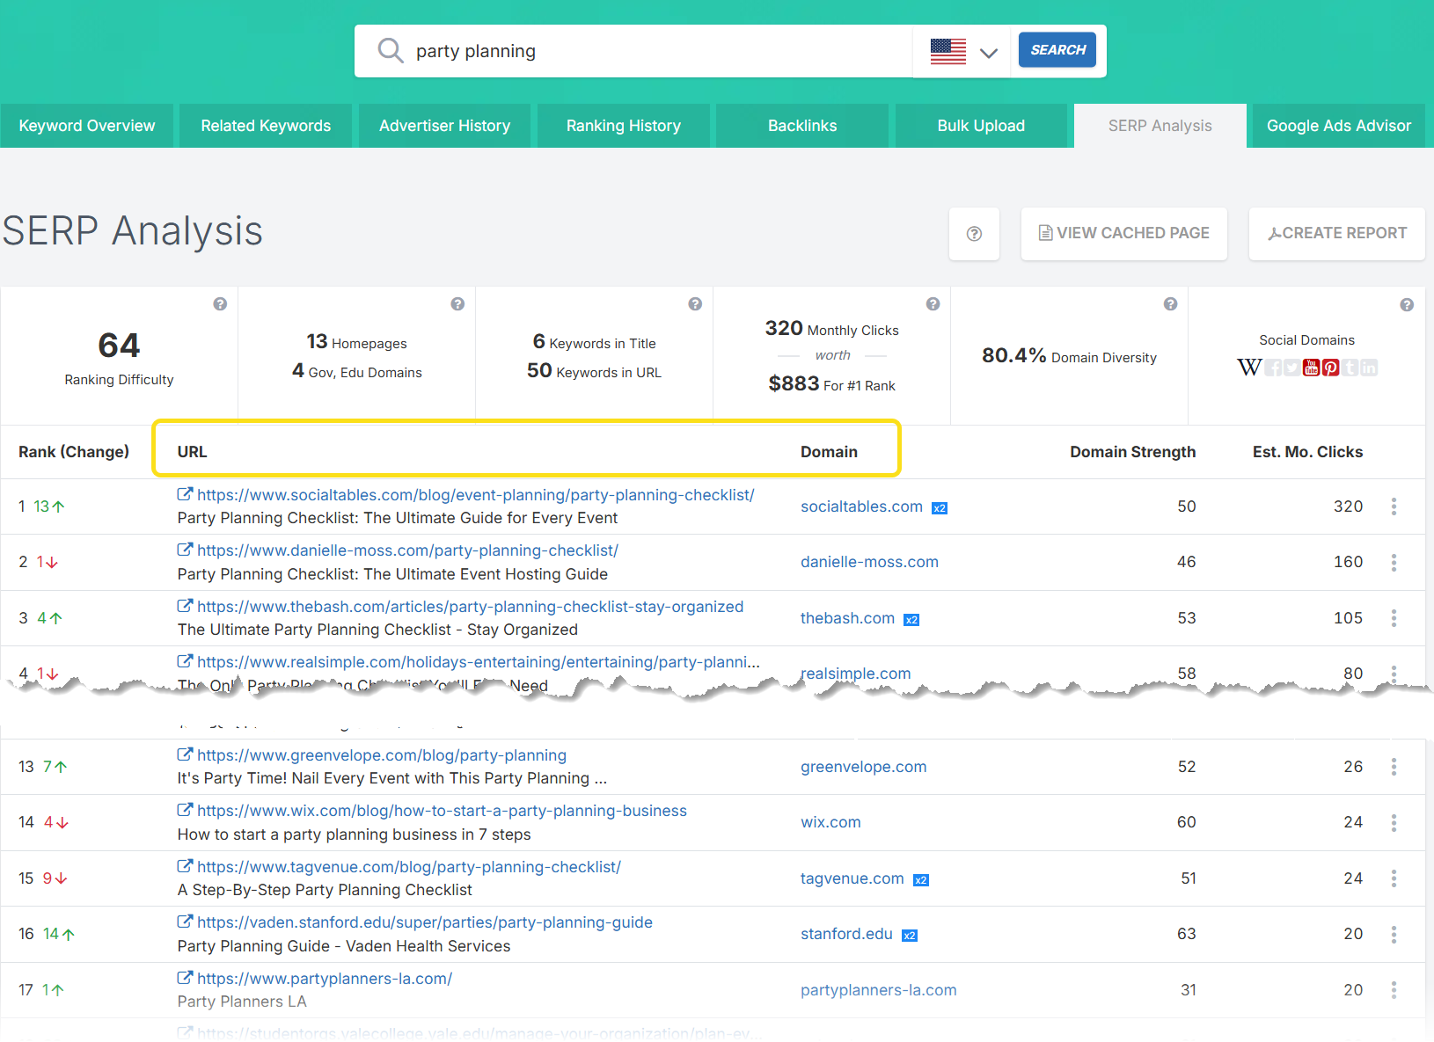Click the YouTube social domain icon
The width and height of the screenshot is (1434, 1042).
point(1311,368)
